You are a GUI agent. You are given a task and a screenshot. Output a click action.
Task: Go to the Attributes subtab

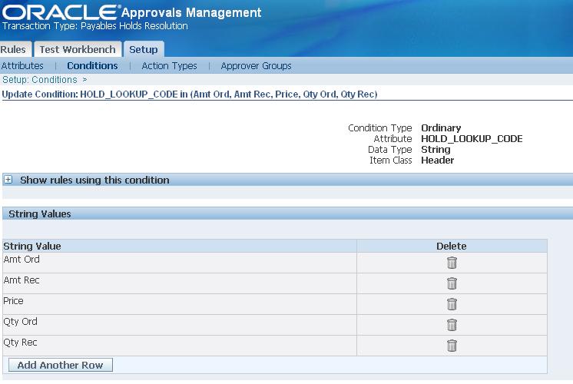coord(22,66)
